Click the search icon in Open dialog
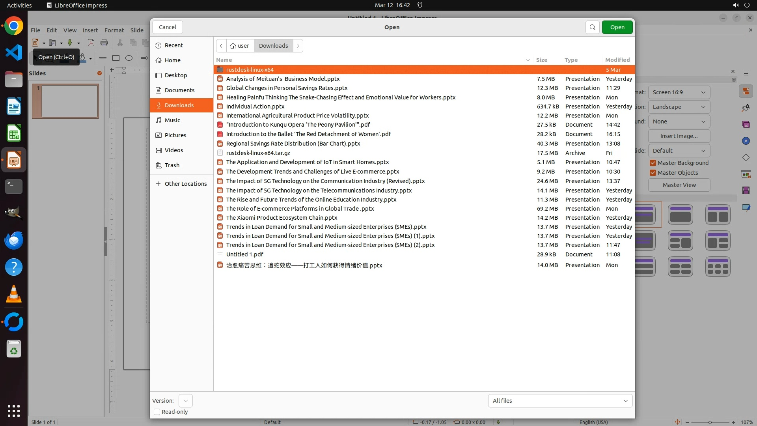The width and height of the screenshot is (757, 426). [592, 27]
